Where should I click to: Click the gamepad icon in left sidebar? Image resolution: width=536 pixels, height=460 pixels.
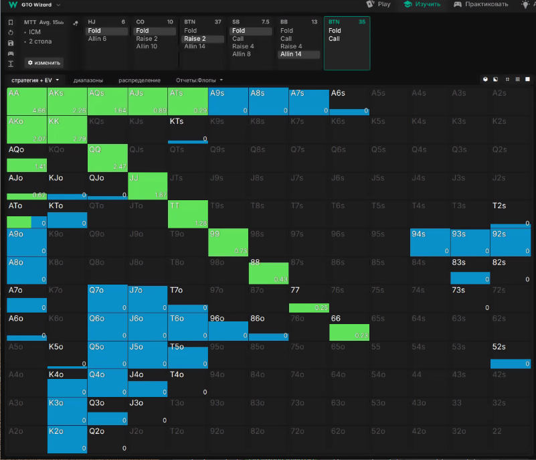11,53
